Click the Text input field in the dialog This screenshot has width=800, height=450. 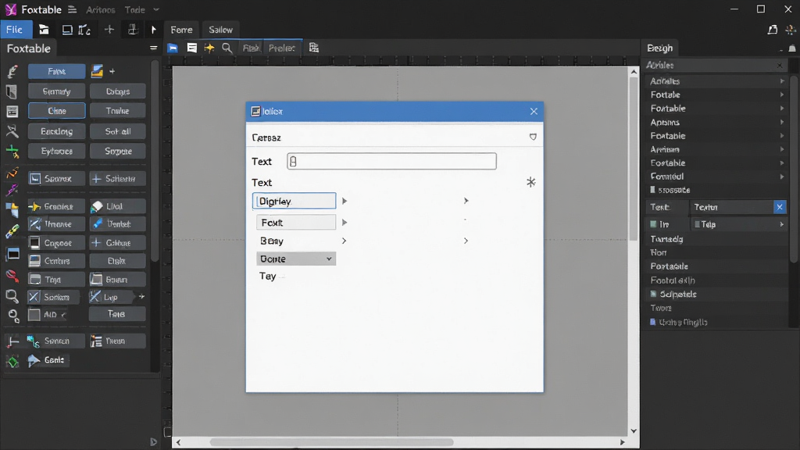392,161
